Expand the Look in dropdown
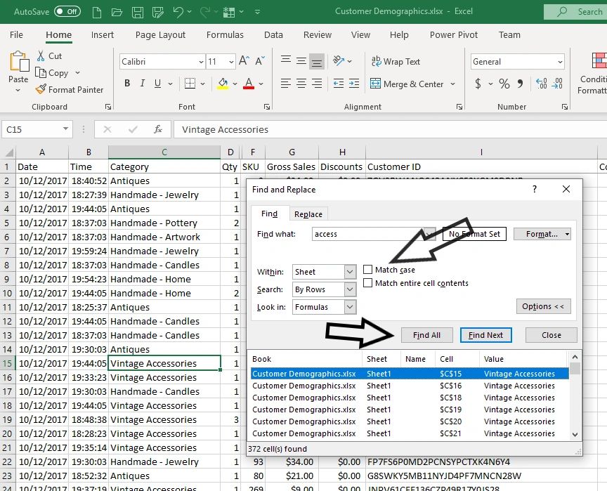This screenshot has height=491, width=607. coord(350,307)
